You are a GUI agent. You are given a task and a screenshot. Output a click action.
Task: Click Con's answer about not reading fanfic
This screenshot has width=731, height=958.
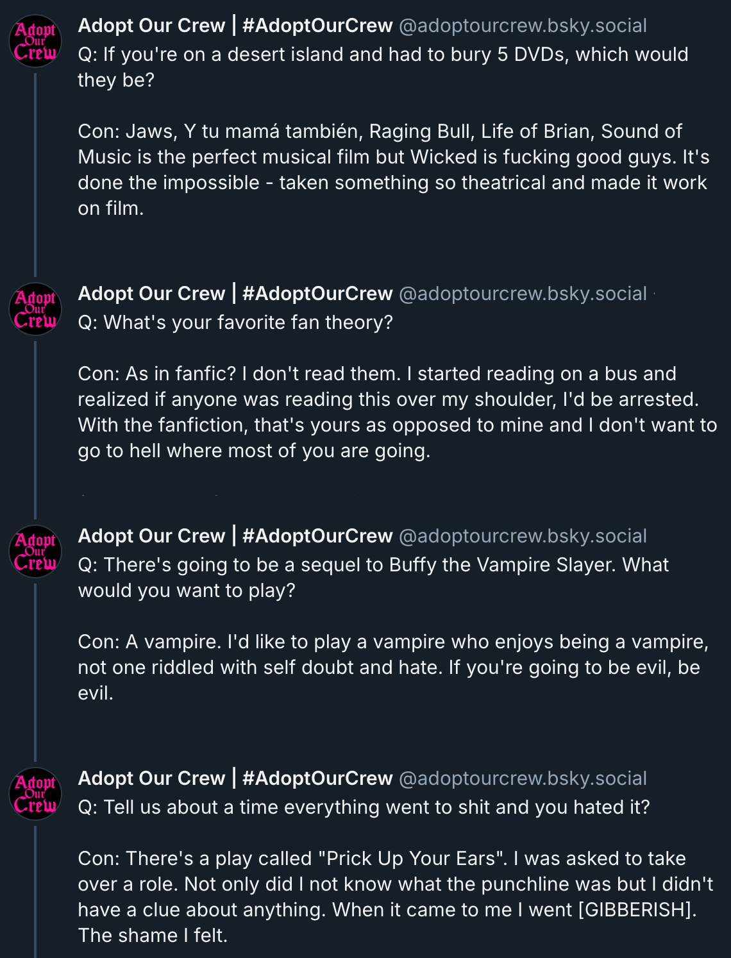point(396,412)
